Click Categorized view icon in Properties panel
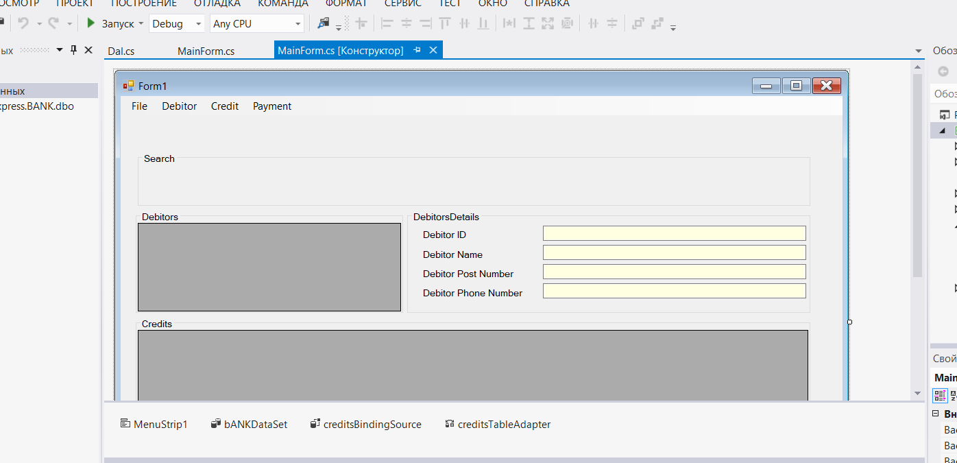The height and width of the screenshot is (463, 957). pyautogui.click(x=941, y=395)
